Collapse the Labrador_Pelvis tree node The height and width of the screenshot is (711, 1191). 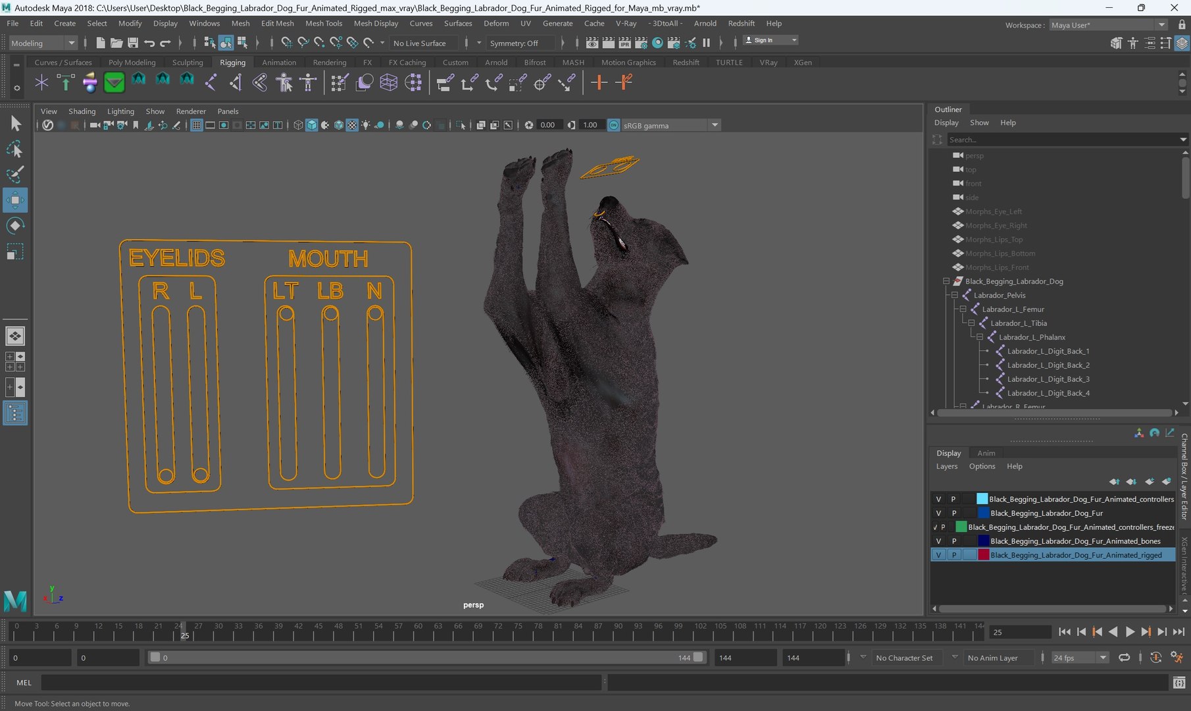(955, 295)
